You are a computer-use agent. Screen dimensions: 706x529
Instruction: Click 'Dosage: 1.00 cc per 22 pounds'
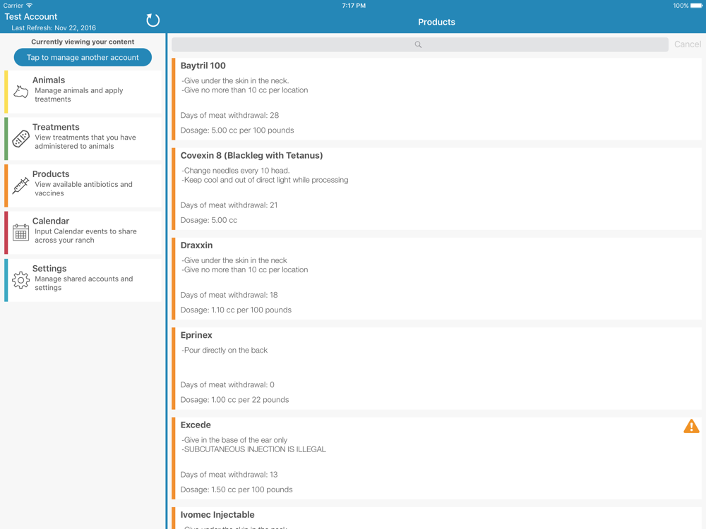pos(234,400)
